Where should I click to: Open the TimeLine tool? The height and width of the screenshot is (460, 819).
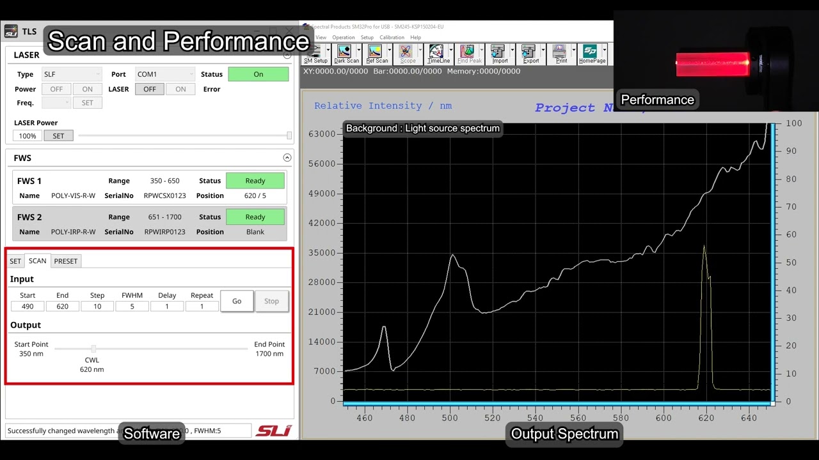[x=438, y=54]
